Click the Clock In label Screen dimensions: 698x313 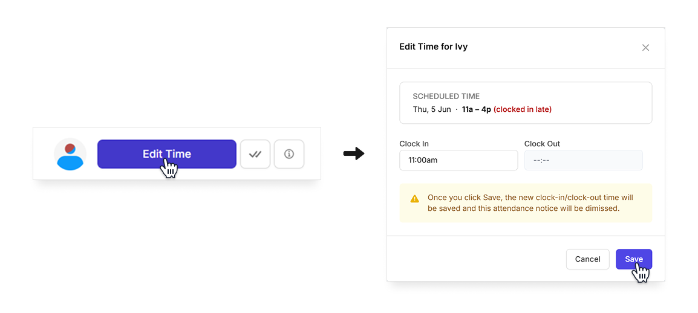click(414, 144)
